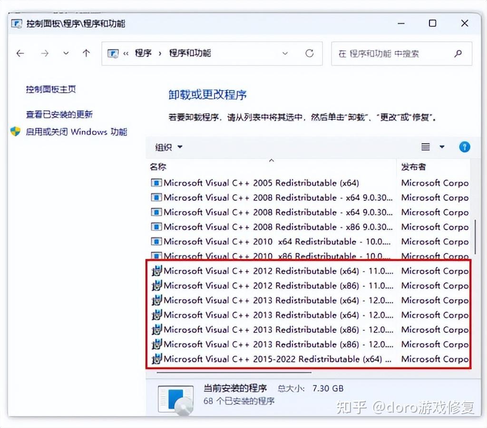Click the 程序和功能 breadcrumb
Viewport: 487px width, 428px height.
(190, 53)
